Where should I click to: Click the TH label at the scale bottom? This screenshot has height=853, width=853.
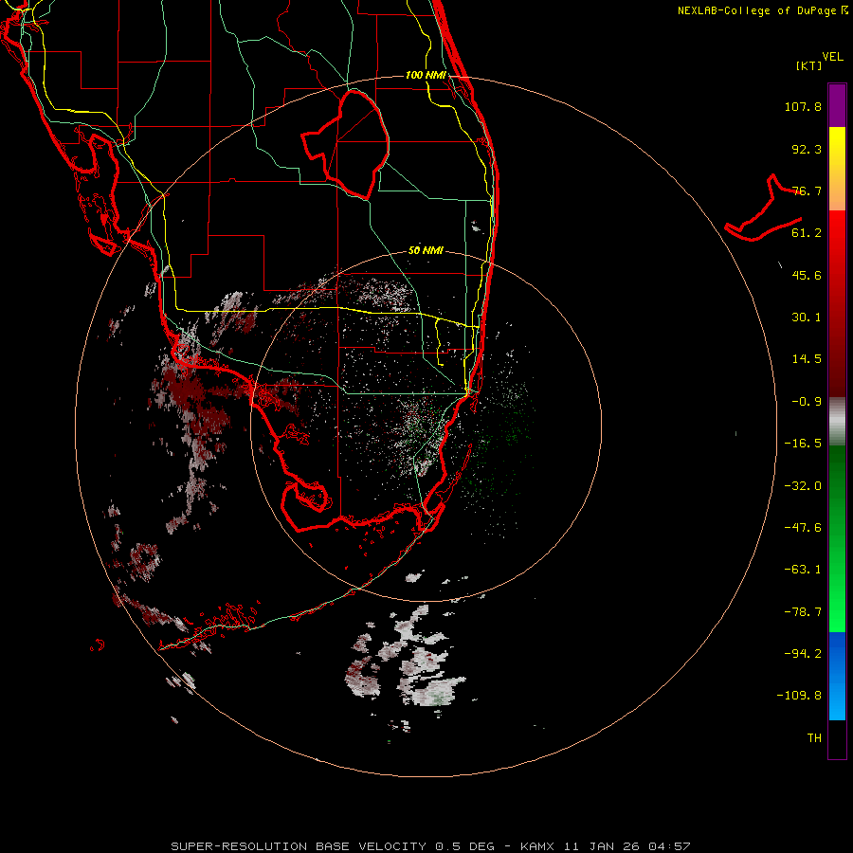coord(814,738)
